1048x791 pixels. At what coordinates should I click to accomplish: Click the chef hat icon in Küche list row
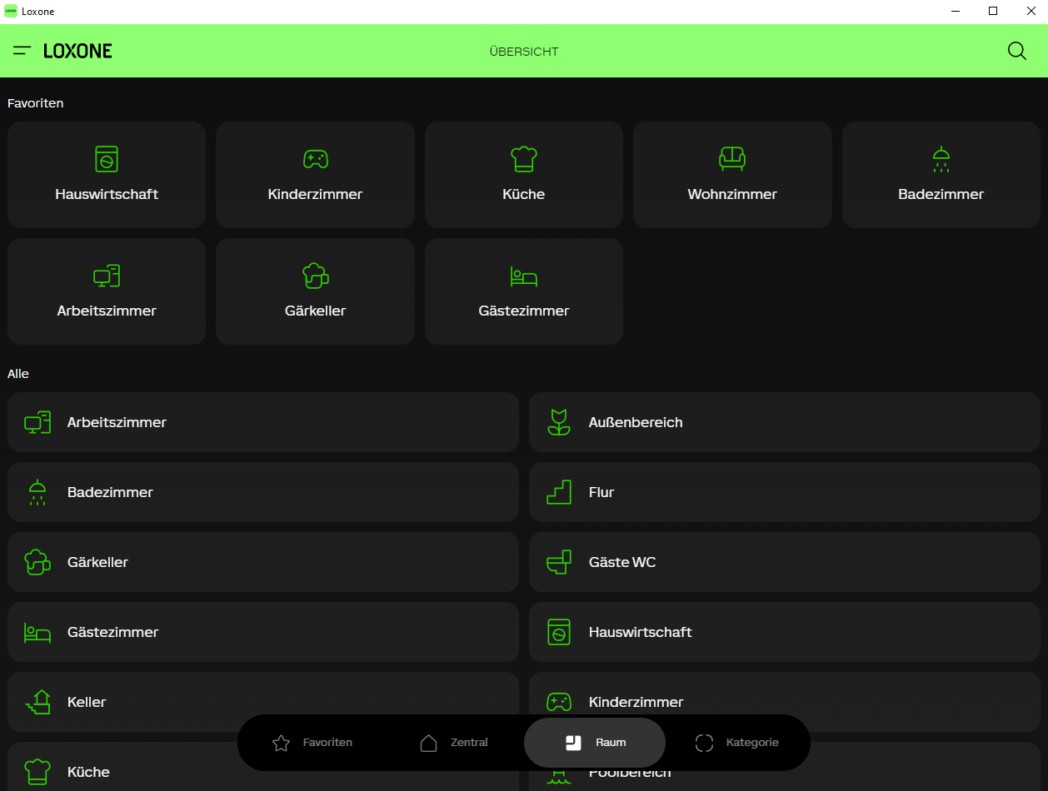point(37,772)
